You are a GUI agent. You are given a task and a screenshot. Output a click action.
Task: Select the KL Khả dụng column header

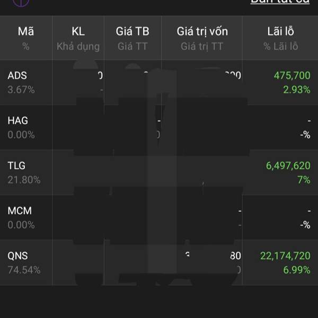click(78, 38)
